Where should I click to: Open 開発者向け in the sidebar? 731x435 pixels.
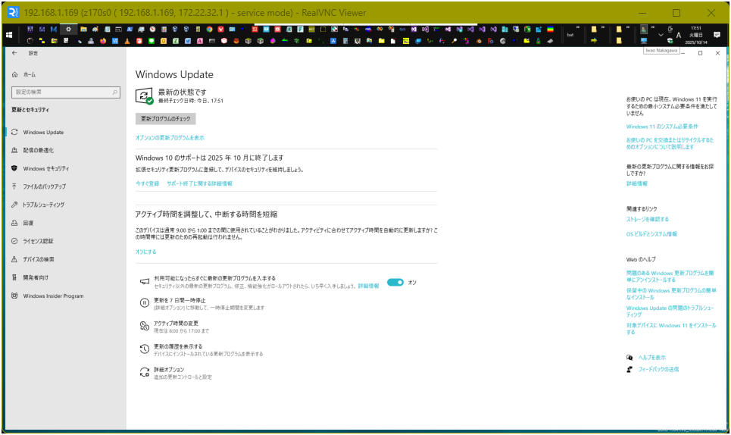pyautogui.click(x=36, y=277)
